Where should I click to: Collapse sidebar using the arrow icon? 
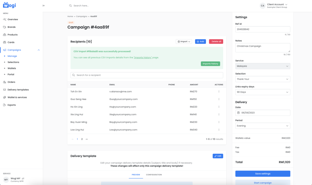click(x=44, y=5)
